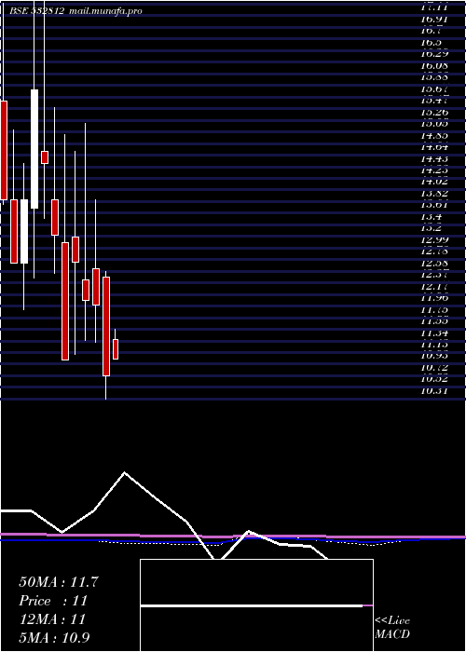Click the 13.2 price axis label
This screenshot has height=652, width=466.
tap(431, 228)
